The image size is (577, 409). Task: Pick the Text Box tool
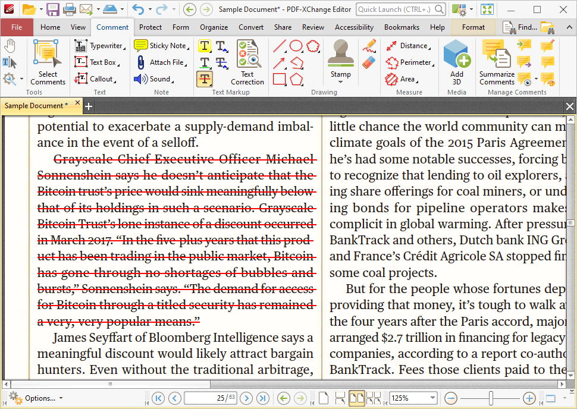pos(97,62)
